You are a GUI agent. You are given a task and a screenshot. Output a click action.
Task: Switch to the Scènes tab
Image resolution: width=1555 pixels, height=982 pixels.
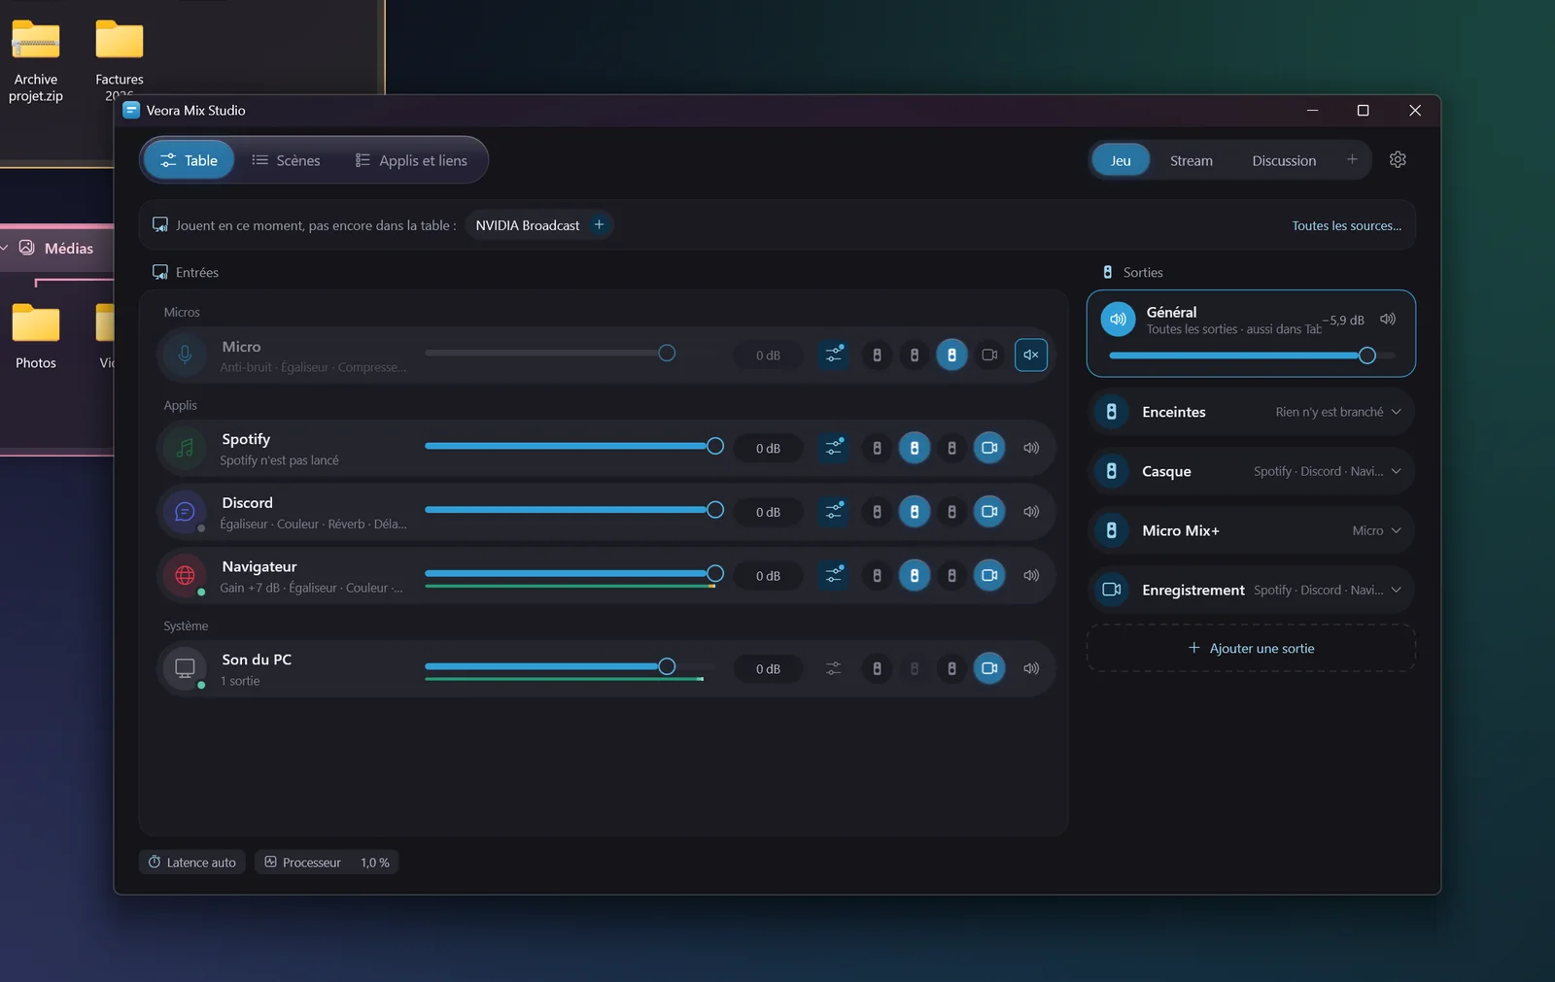(286, 160)
